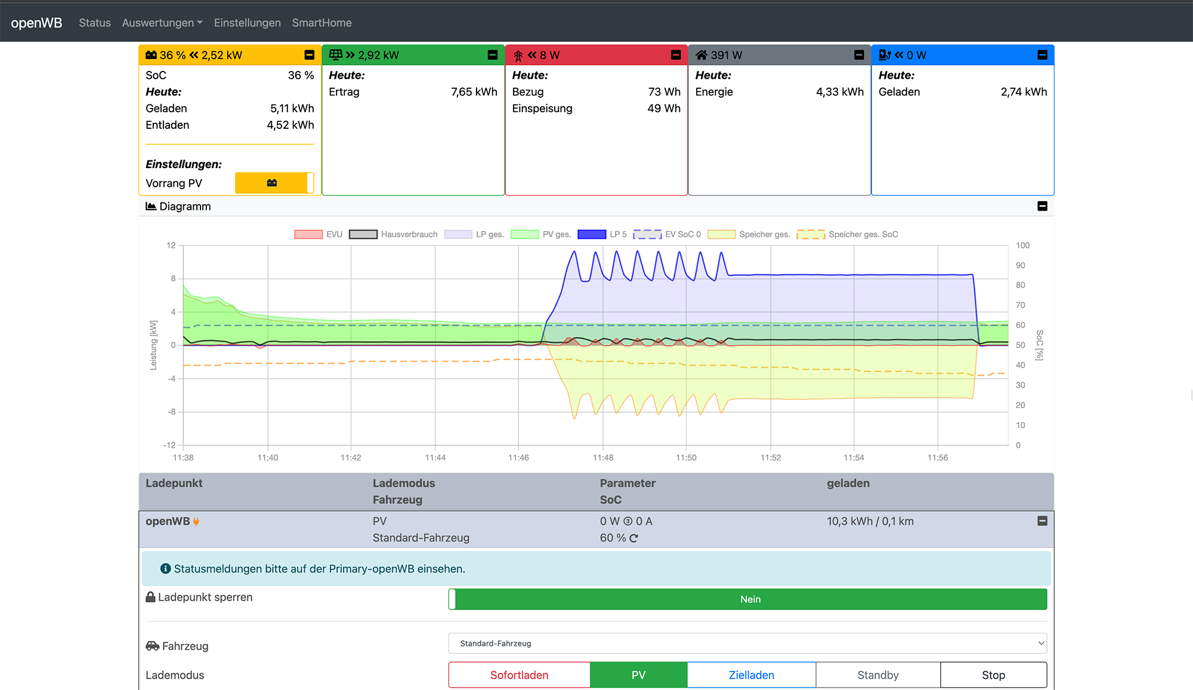Toggle PV ges. legend color swatch
1193x690 pixels.
(525, 234)
